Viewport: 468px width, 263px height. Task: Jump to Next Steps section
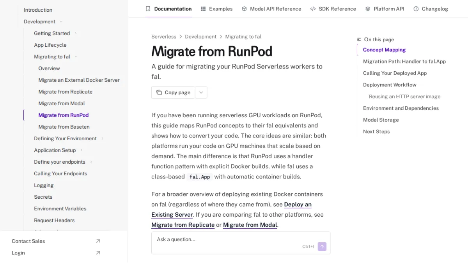point(376,131)
